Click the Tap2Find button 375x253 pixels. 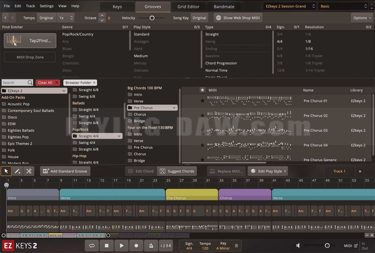(x=30, y=40)
